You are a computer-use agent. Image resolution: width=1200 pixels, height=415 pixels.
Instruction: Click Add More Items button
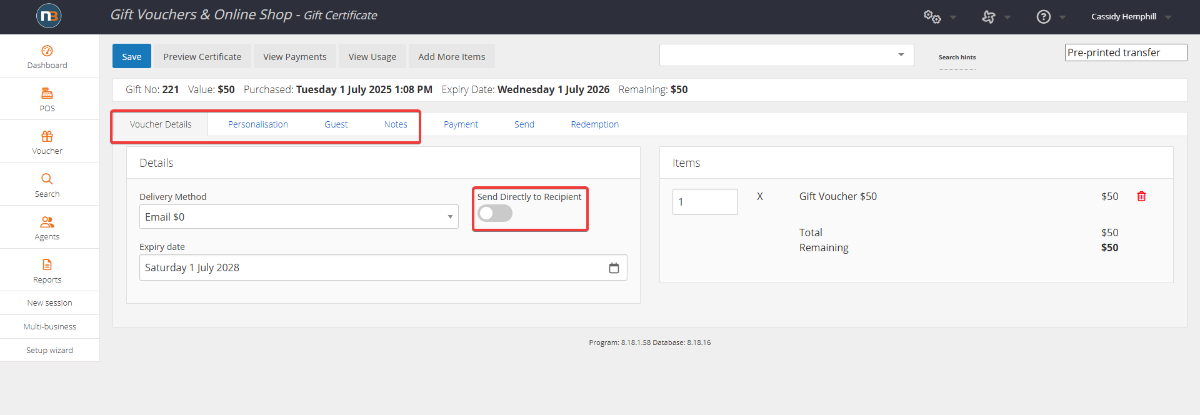(452, 56)
